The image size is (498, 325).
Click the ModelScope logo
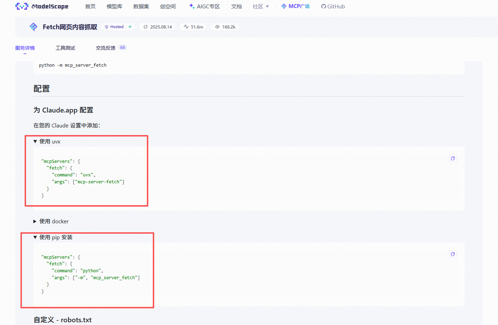pyautogui.click(x=42, y=6)
